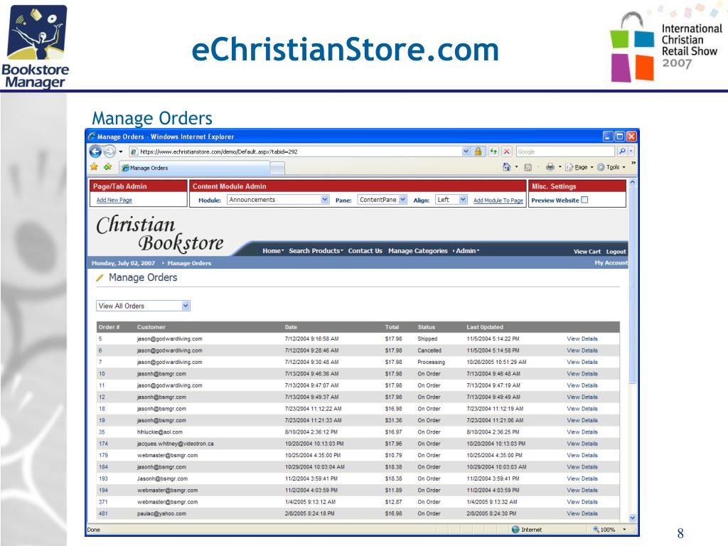Viewport: 728px width, 546px height.
Task: Click the Refresh page icon
Action: click(x=493, y=151)
